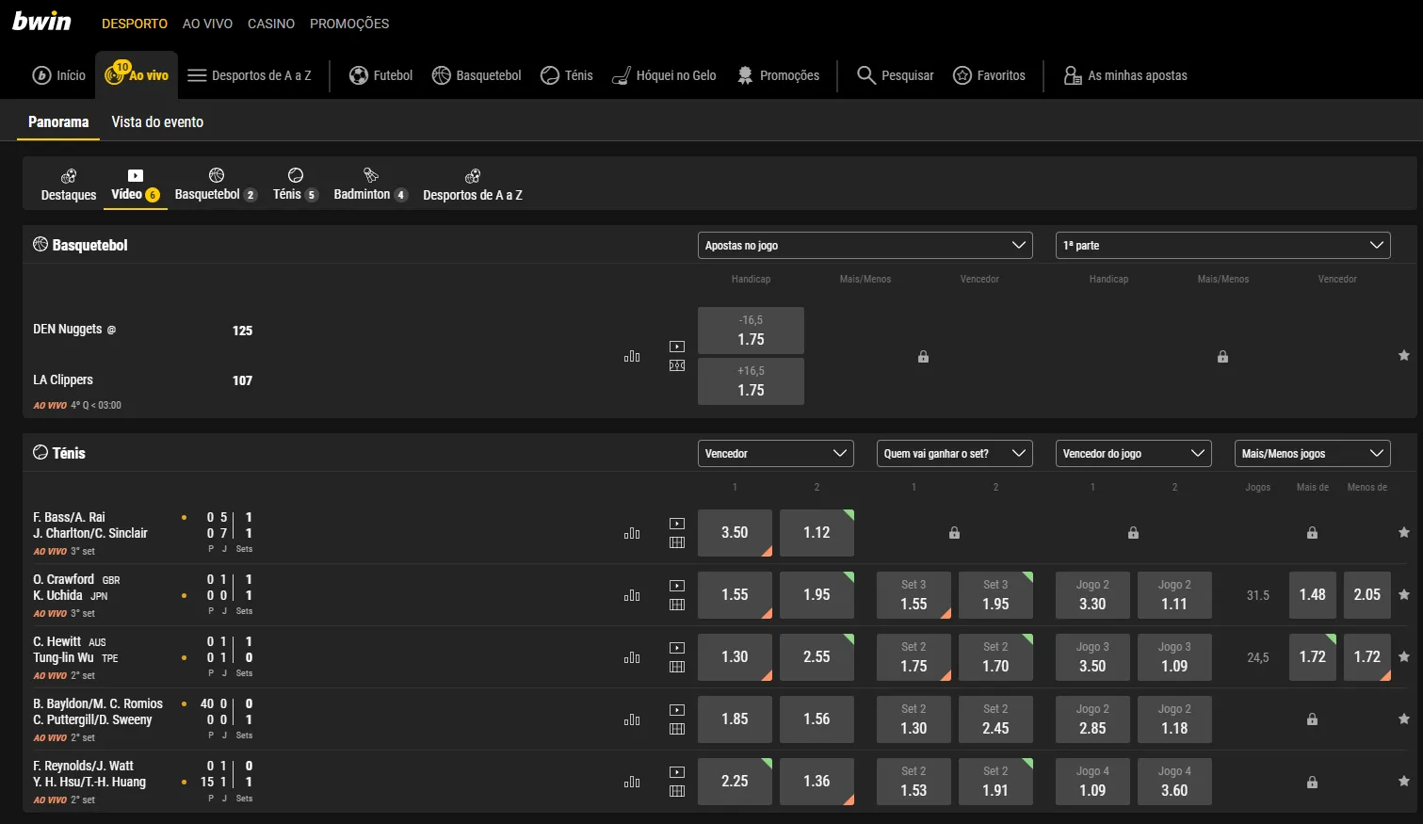Open the Apostas no jogo dropdown
Image resolution: width=1423 pixels, height=824 pixels.
click(865, 245)
